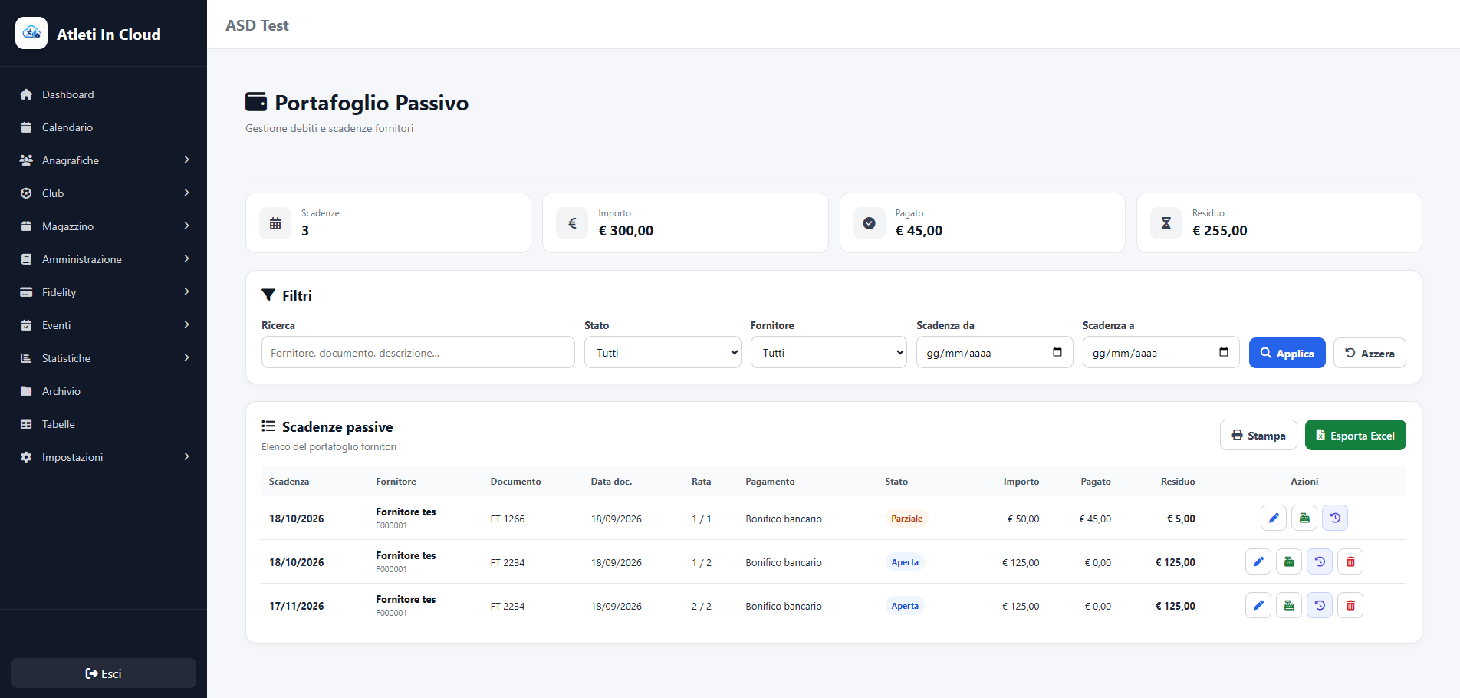Delete the FT 2234 rata 1 / 2 row
Viewport: 1460px width, 698px height.
coord(1350,561)
